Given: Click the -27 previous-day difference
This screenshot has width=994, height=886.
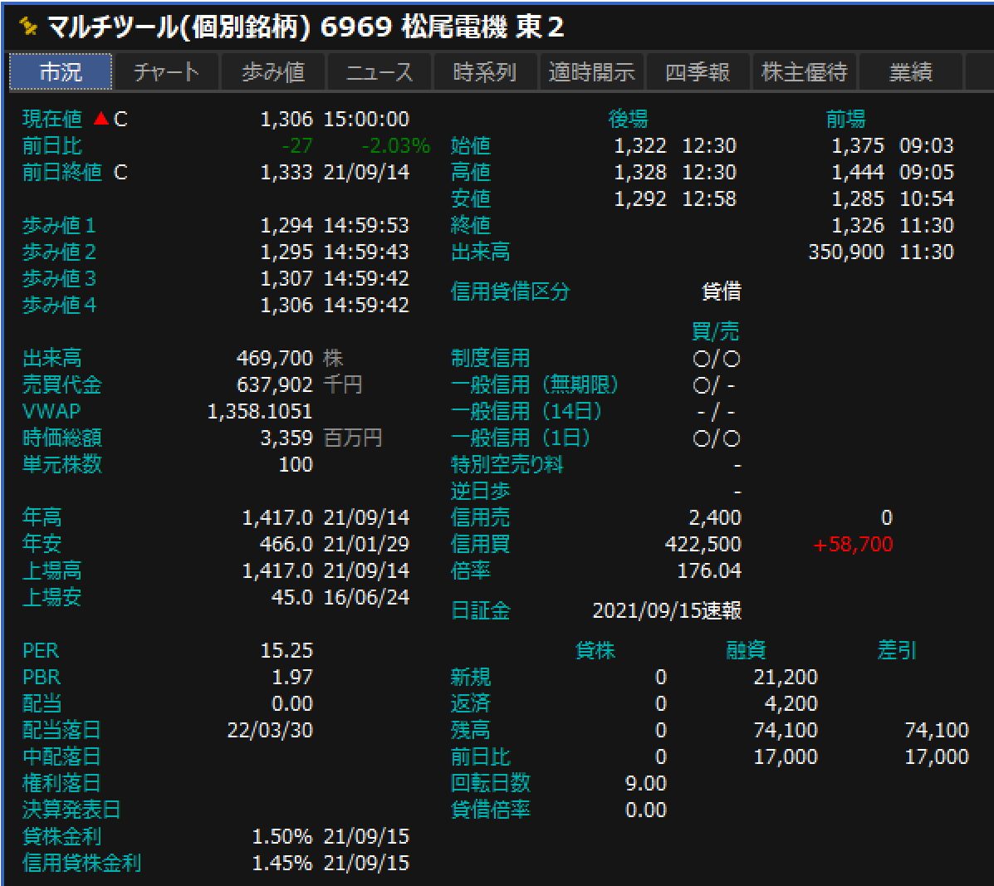Looking at the screenshot, I should pyautogui.click(x=296, y=146).
